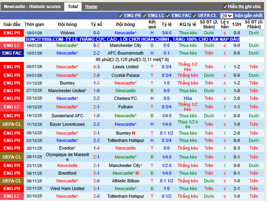Viewport: 267px width, 201px height.
Task: Toggle the Hiển thị ghi chú checkbox
Action: pos(225,6)
